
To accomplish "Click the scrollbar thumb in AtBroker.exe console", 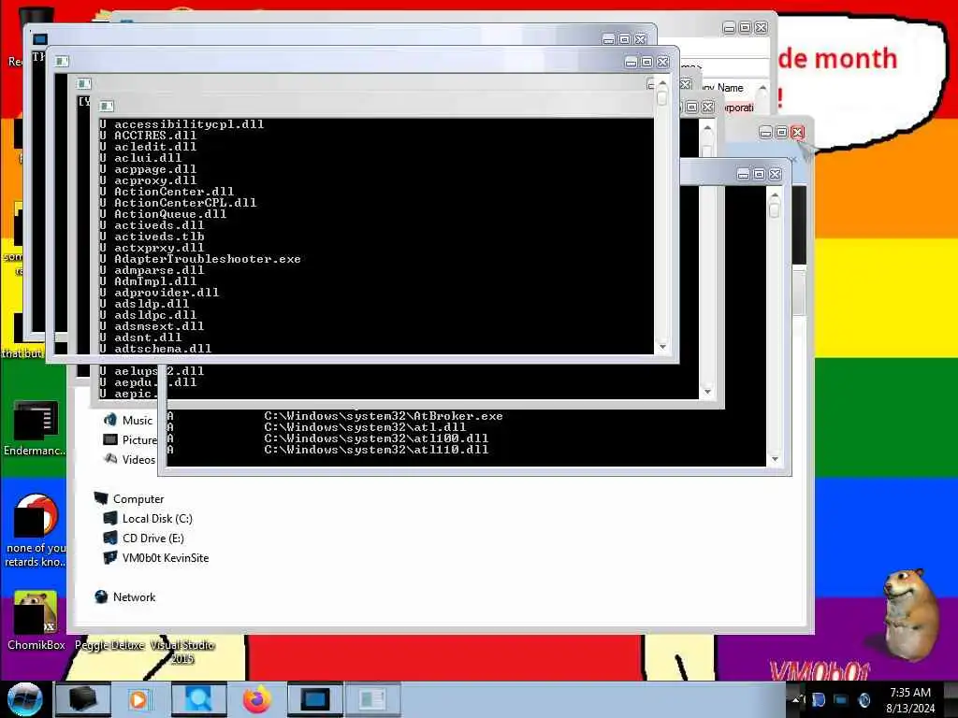I will tap(775, 210).
